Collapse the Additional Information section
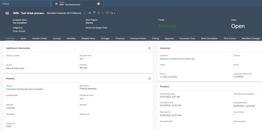 click(x=149, y=48)
